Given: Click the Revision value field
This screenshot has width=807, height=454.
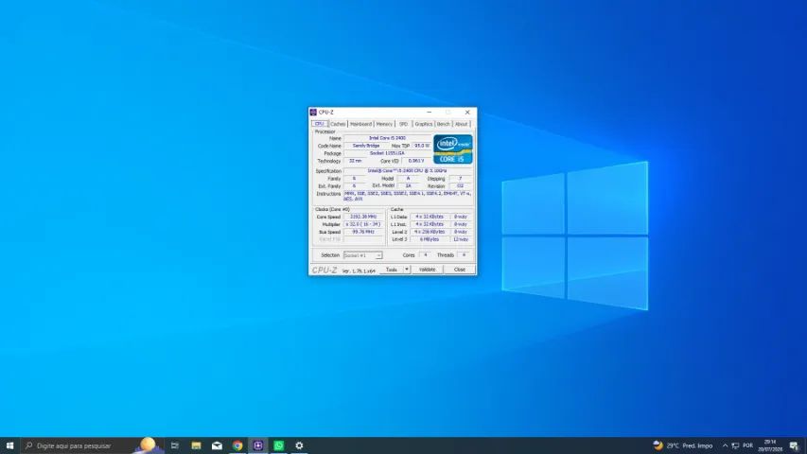Looking at the screenshot, I should click(461, 185).
